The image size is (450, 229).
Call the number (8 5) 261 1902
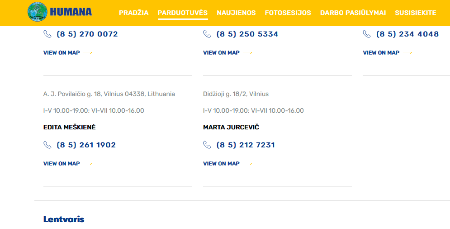click(86, 145)
